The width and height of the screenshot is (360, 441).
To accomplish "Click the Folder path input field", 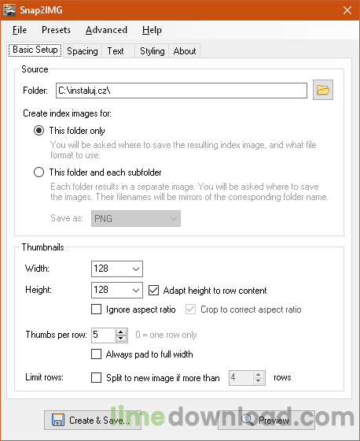I will [x=182, y=91].
